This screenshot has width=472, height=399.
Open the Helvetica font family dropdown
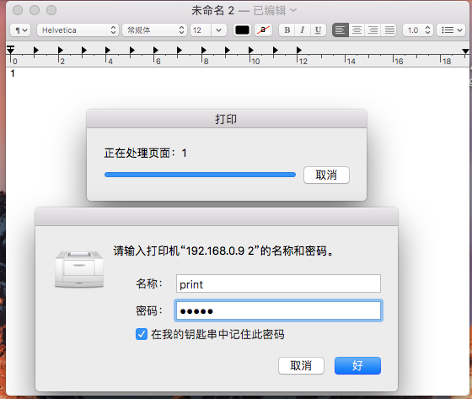point(78,30)
